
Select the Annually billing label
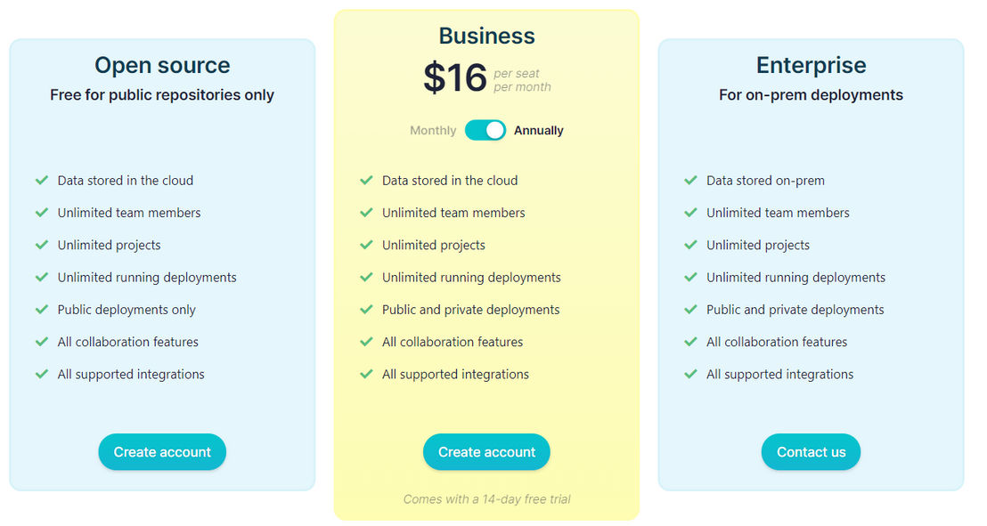(x=538, y=130)
